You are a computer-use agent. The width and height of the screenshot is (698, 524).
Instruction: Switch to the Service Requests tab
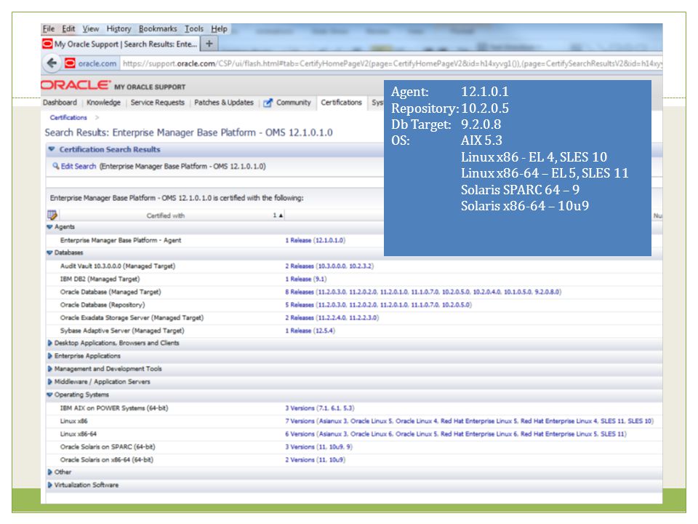[x=157, y=103]
